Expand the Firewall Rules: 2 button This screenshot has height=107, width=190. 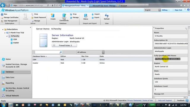(x=64, y=45)
